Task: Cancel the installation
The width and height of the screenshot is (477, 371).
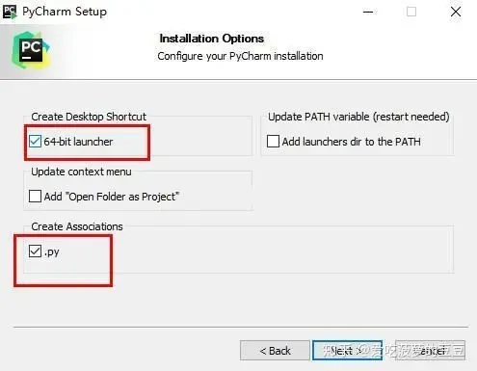Action: click(x=431, y=351)
